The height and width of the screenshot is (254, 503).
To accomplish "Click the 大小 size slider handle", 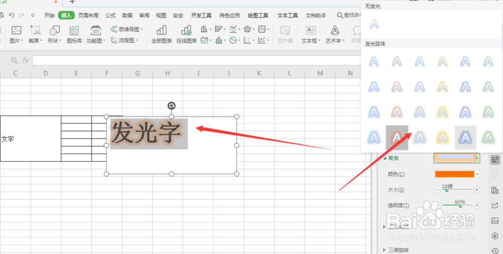I will pyautogui.click(x=447, y=191).
